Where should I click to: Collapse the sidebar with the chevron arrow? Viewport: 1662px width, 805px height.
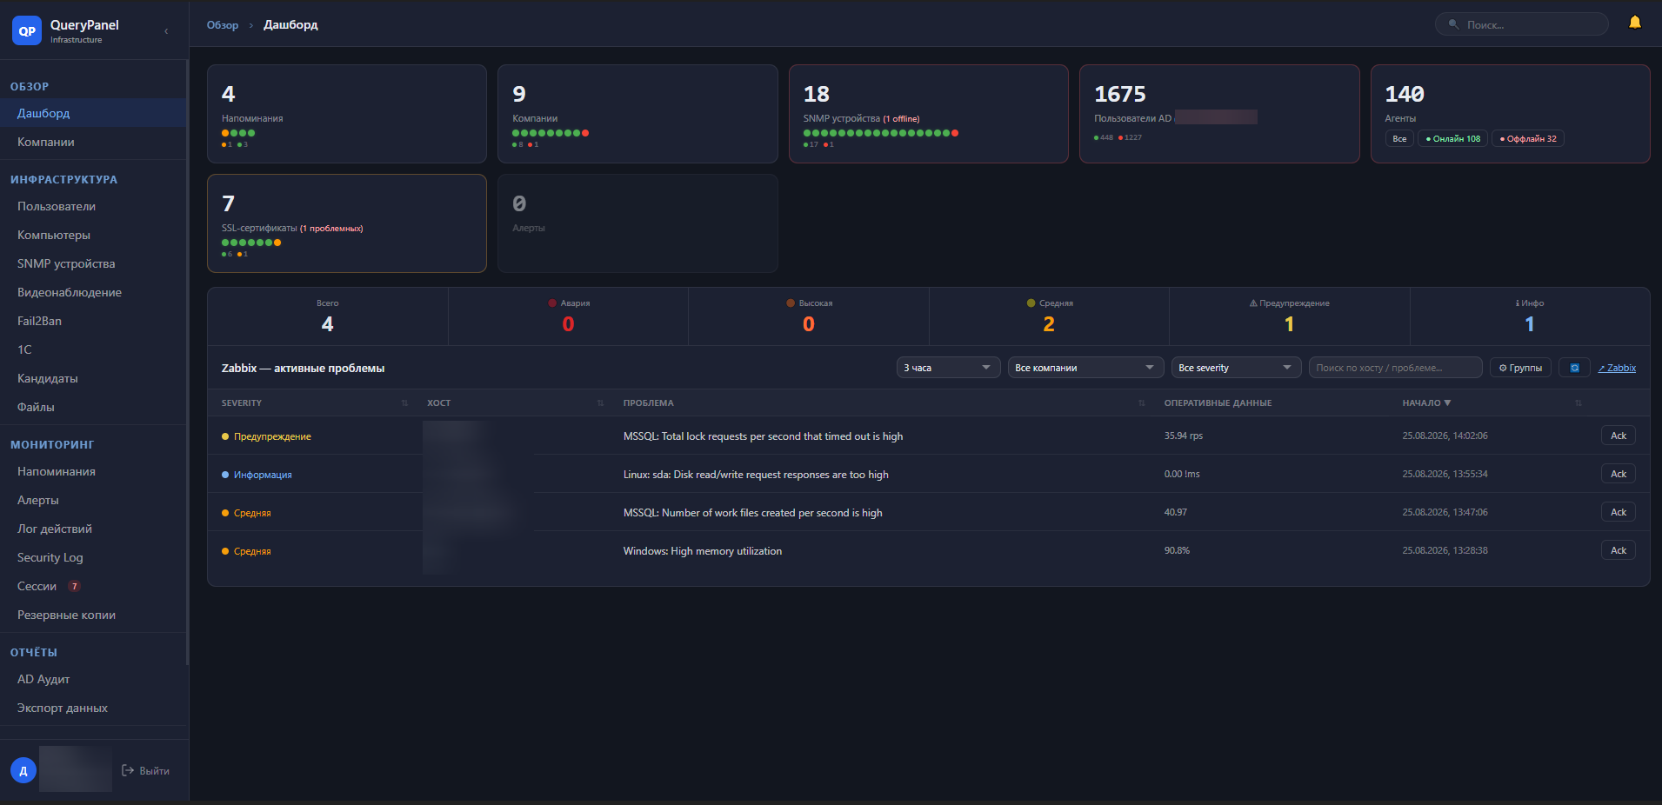point(166,31)
